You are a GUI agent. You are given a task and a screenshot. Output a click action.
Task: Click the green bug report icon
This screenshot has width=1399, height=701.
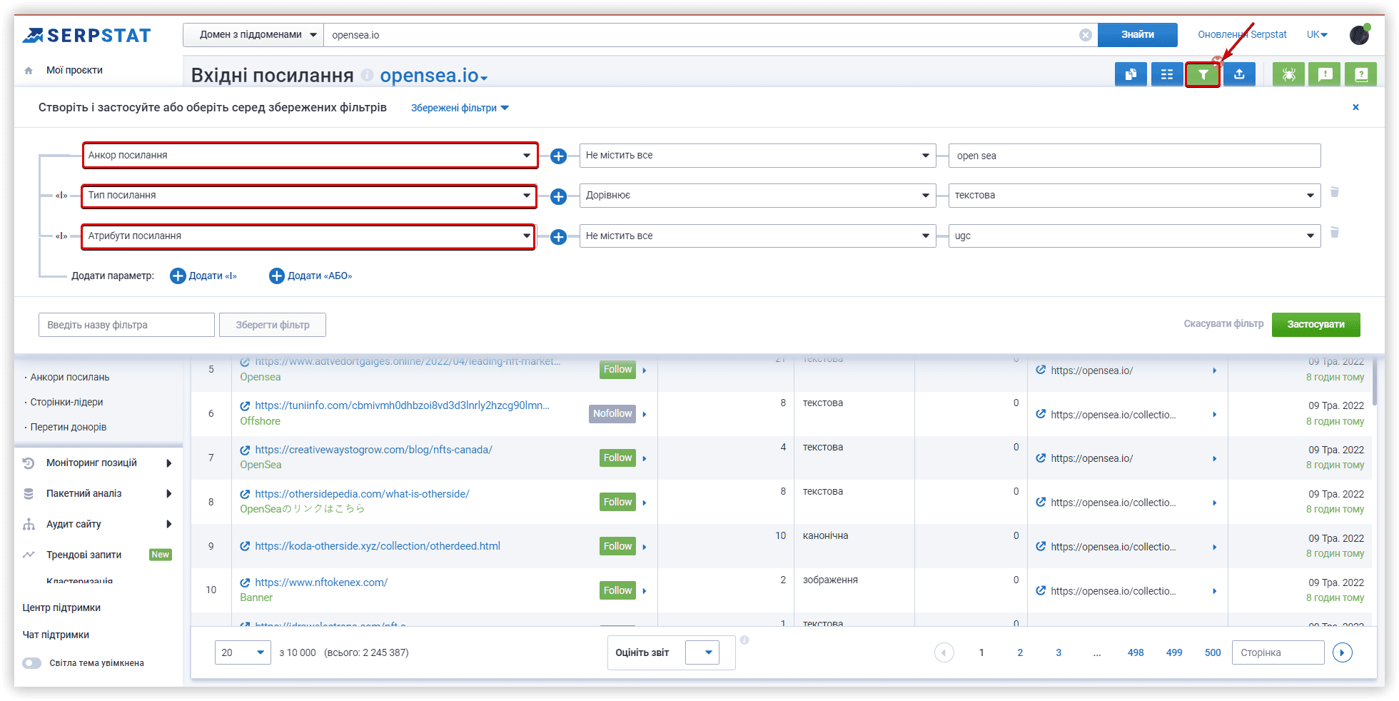[x=1288, y=74]
